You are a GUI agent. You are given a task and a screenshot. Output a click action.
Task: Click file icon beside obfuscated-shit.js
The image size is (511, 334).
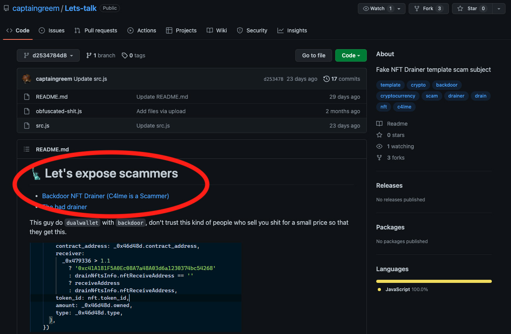point(27,111)
